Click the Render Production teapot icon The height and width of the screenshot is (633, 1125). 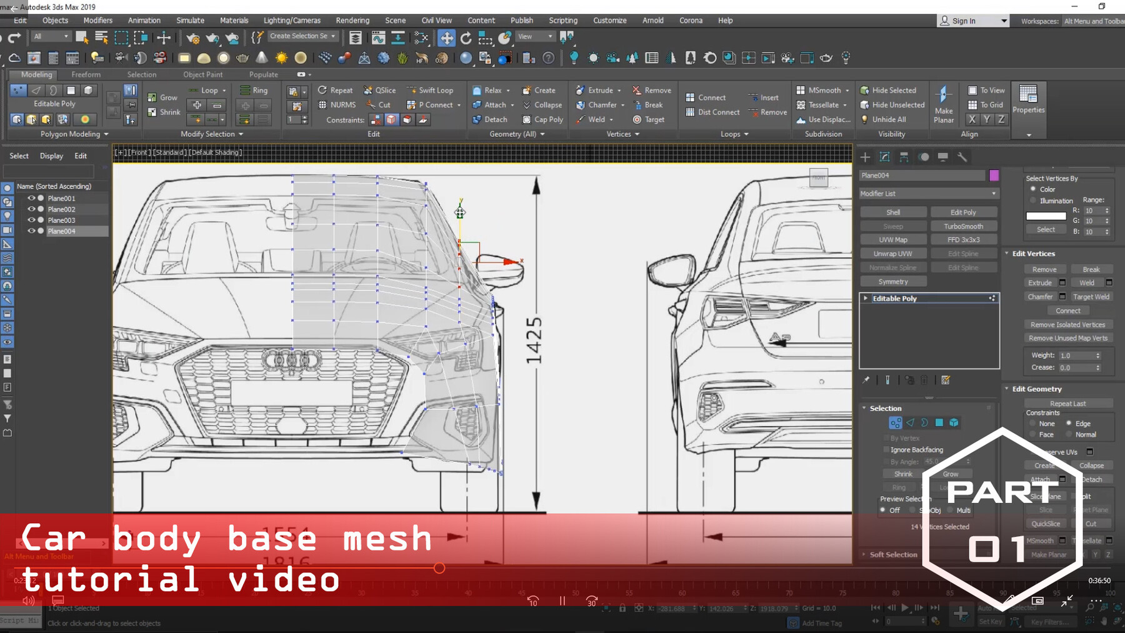click(x=826, y=57)
